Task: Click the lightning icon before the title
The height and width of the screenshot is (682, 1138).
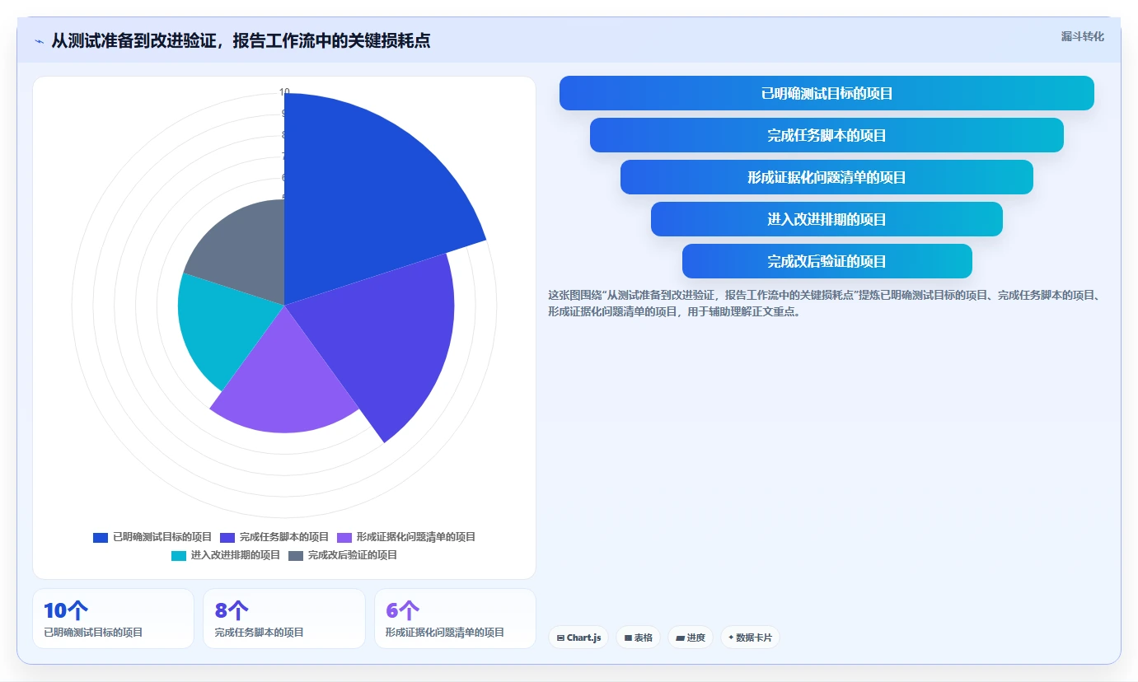Action: click(x=39, y=40)
